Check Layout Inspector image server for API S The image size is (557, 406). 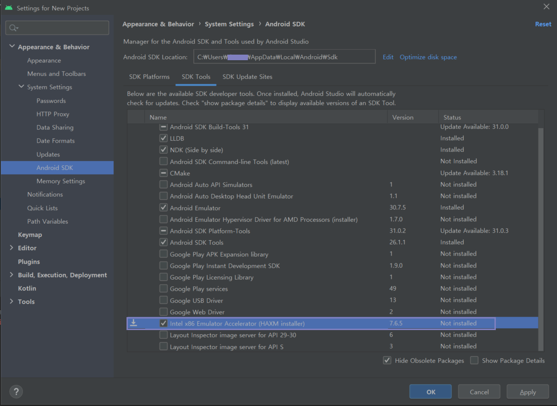(163, 346)
